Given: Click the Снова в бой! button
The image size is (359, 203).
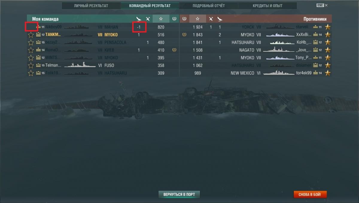Looking at the screenshot, I should click(x=310, y=194).
